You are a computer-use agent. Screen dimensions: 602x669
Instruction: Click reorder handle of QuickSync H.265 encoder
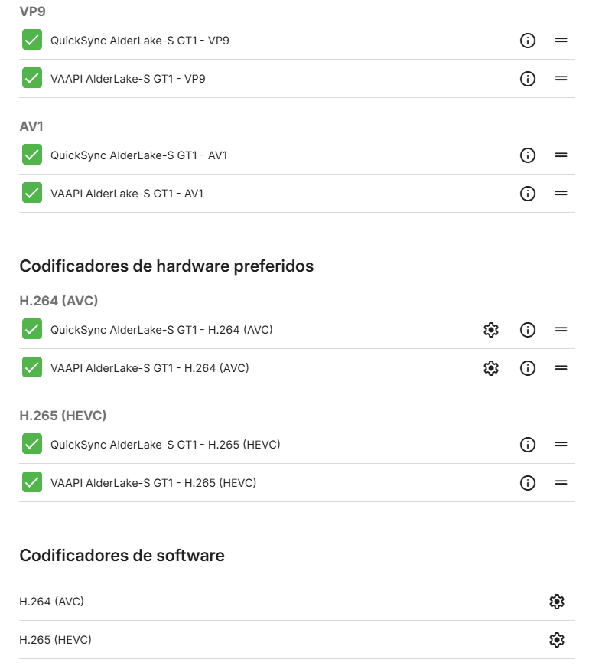click(561, 444)
